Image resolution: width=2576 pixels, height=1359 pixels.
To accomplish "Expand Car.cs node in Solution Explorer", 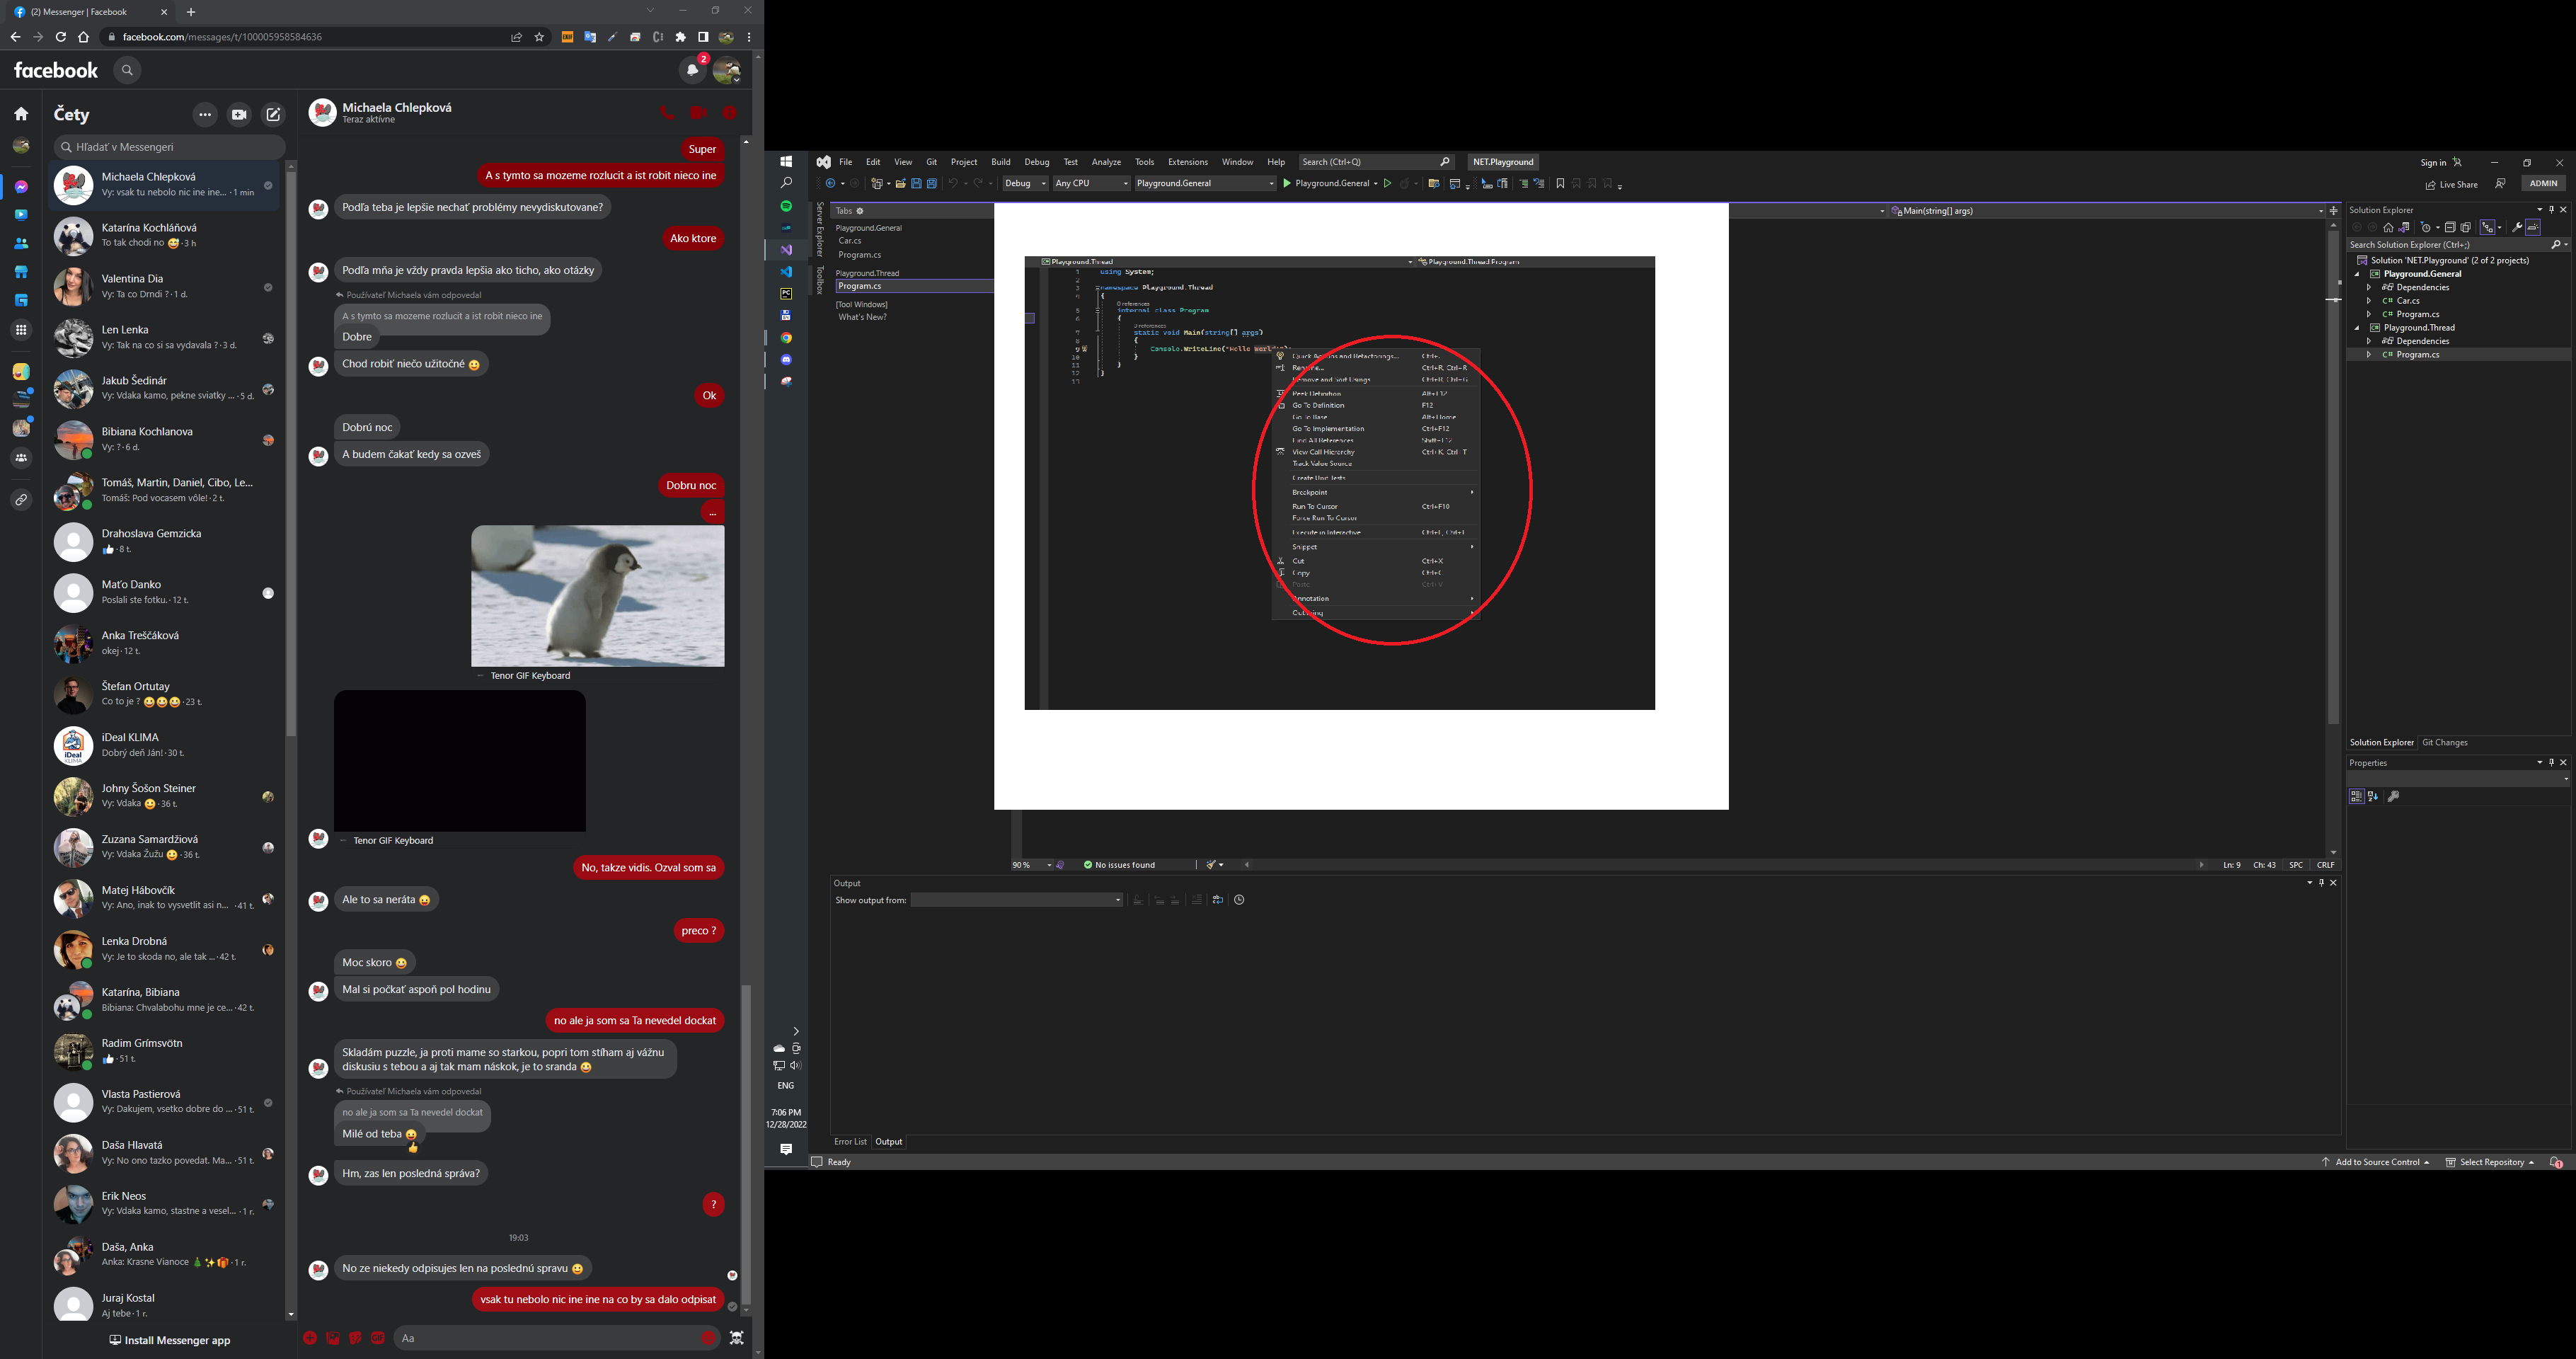I will tap(2369, 301).
